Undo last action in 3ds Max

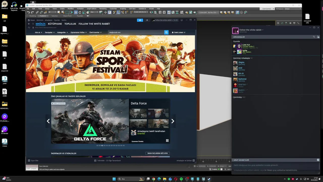[28, 12]
